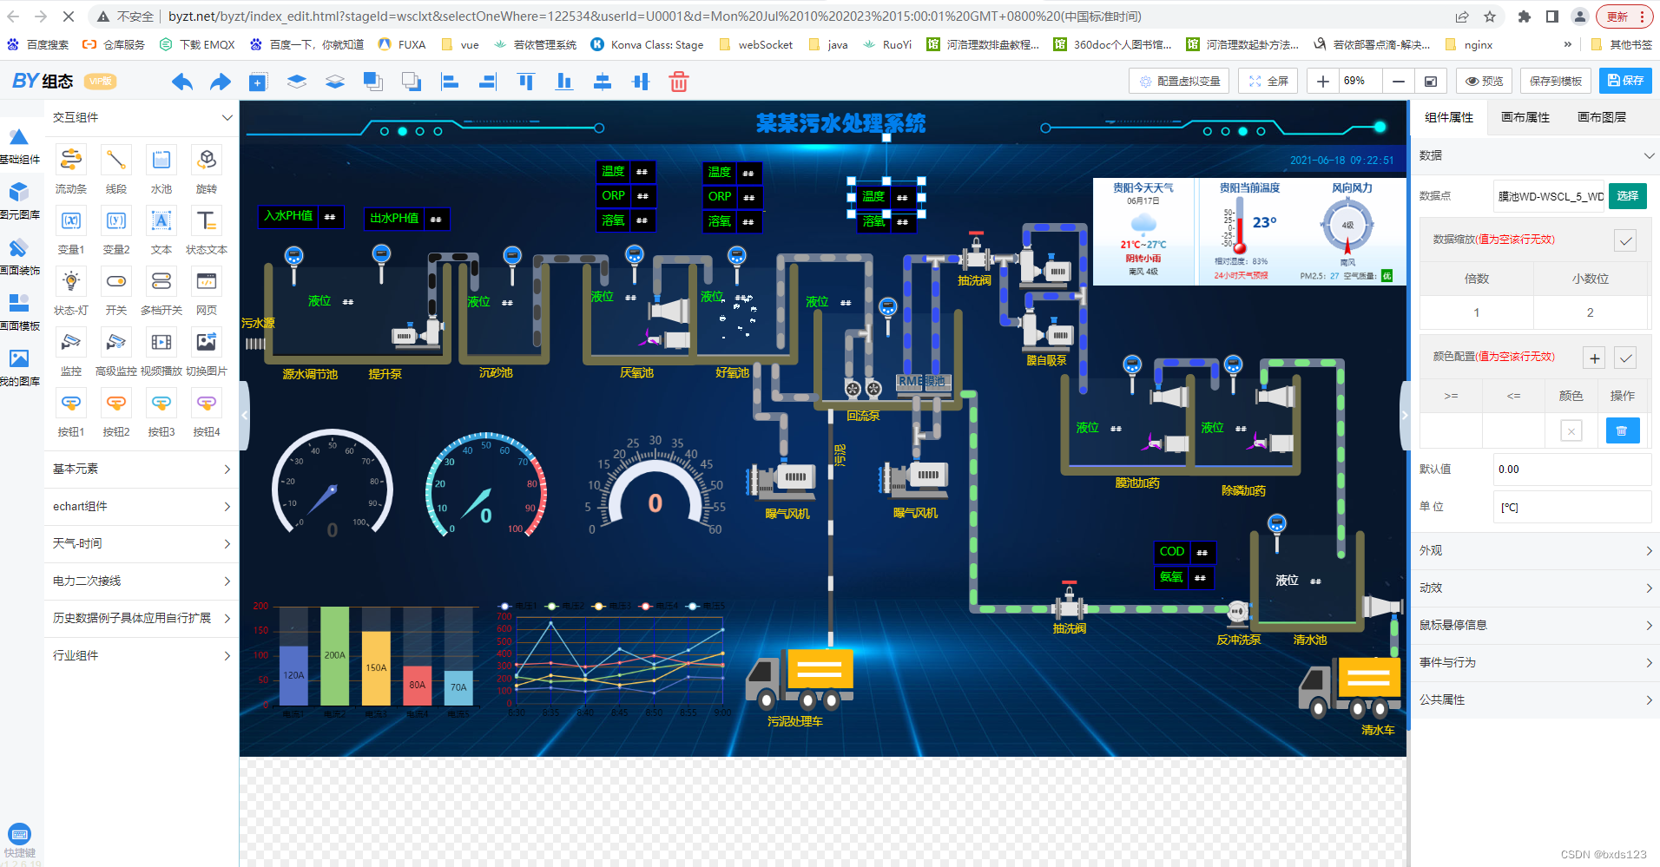
Task: Click the bring to front icon
Action: point(373,82)
